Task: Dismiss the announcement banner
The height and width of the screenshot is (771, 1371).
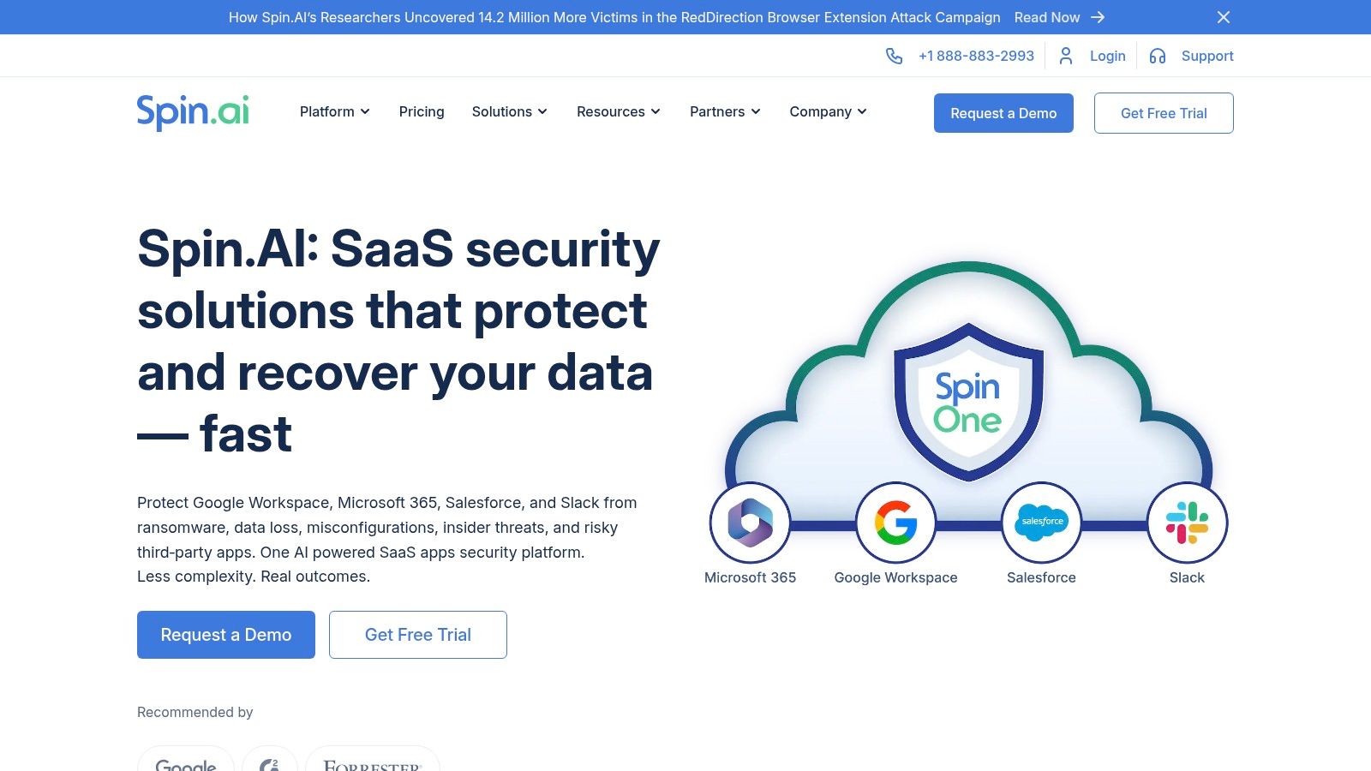Action: 1224,17
